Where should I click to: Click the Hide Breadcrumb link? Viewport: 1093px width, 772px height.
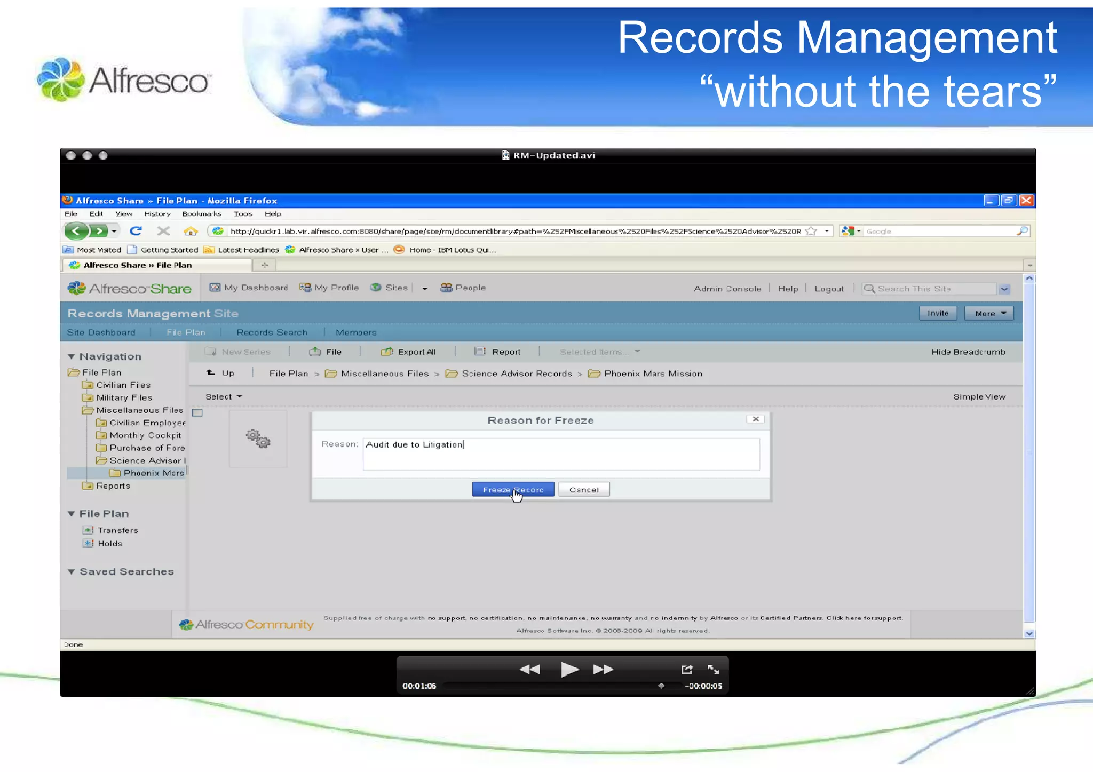[968, 352]
